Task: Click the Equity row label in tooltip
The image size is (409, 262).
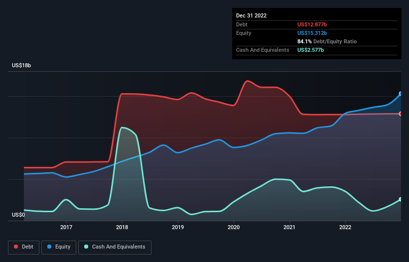Action: 244,33
